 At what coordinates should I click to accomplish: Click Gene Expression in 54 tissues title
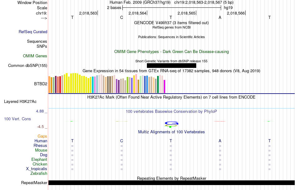(x=171, y=71)
